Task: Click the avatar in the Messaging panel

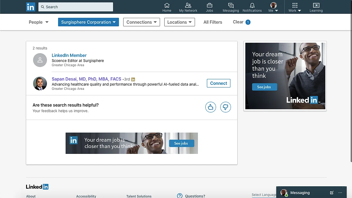Action: tap(284, 193)
